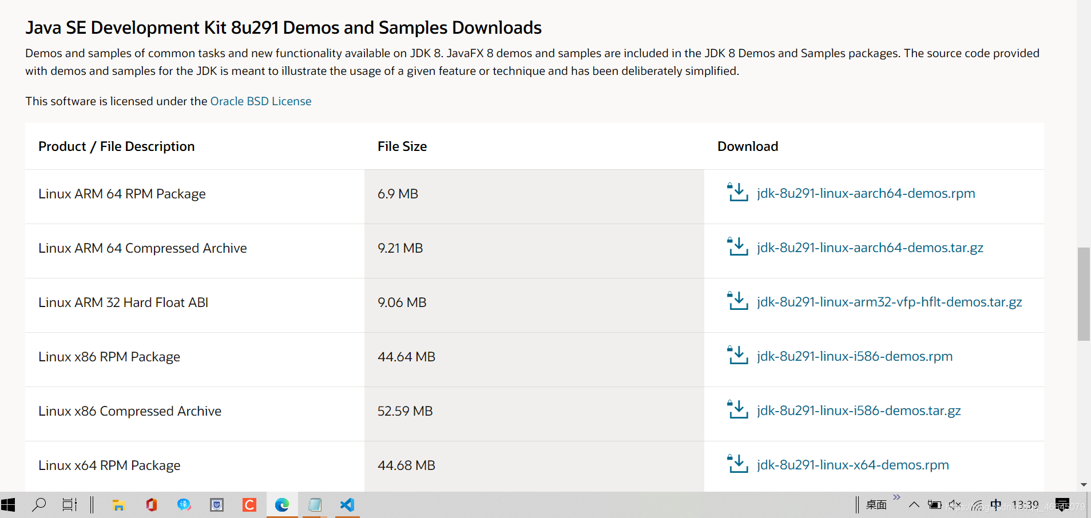Click the 9.06 MB file size cell
Viewport: 1091px width, 518px height.
click(534, 305)
